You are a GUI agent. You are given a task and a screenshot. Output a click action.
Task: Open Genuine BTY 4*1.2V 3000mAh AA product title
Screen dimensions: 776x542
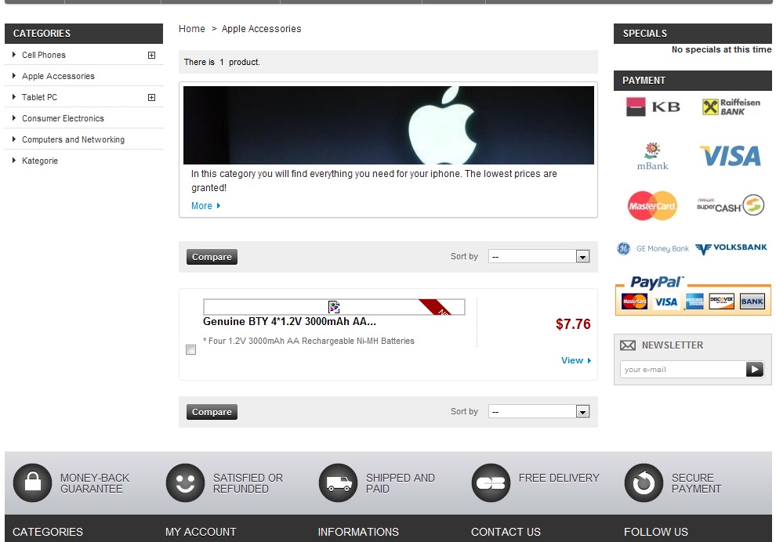(x=289, y=321)
